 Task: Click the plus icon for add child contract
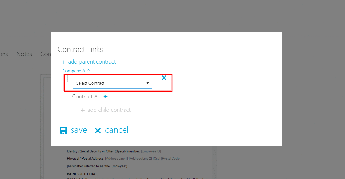click(x=83, y=110)
